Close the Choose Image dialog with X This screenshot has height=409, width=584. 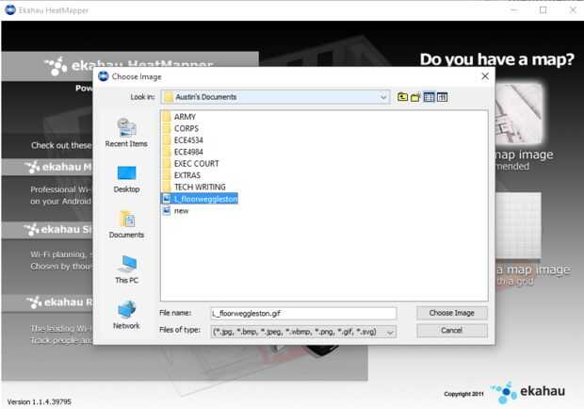coord(485,76)
